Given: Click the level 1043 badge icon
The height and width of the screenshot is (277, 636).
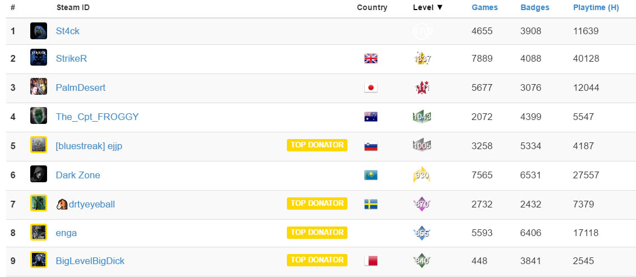Looking at the screenshot, I should click(x=421, y=117).
